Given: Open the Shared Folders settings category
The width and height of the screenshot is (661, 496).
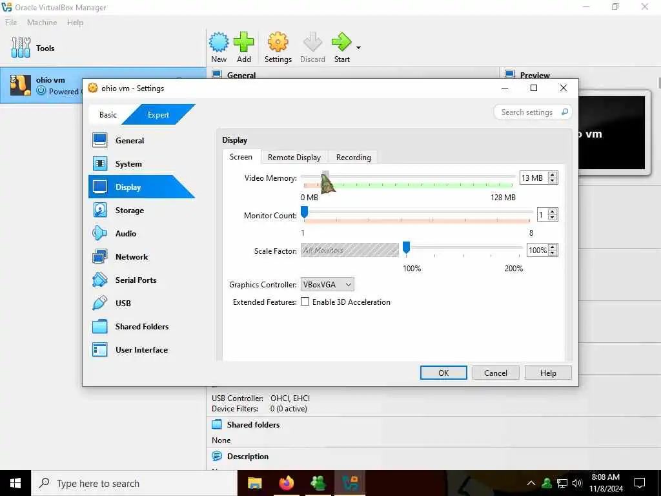Looking at the screenshot, I should click(143, 326).
